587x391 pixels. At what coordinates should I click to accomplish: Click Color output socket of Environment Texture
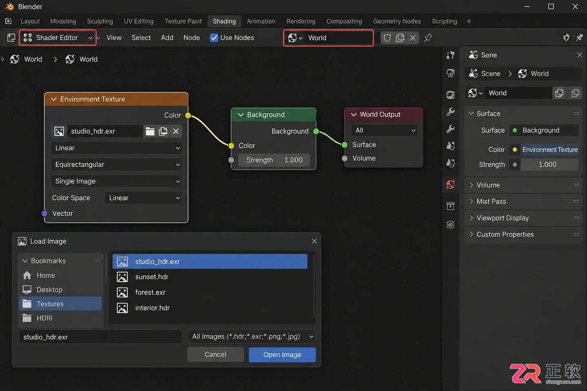[x=188, y=115]
